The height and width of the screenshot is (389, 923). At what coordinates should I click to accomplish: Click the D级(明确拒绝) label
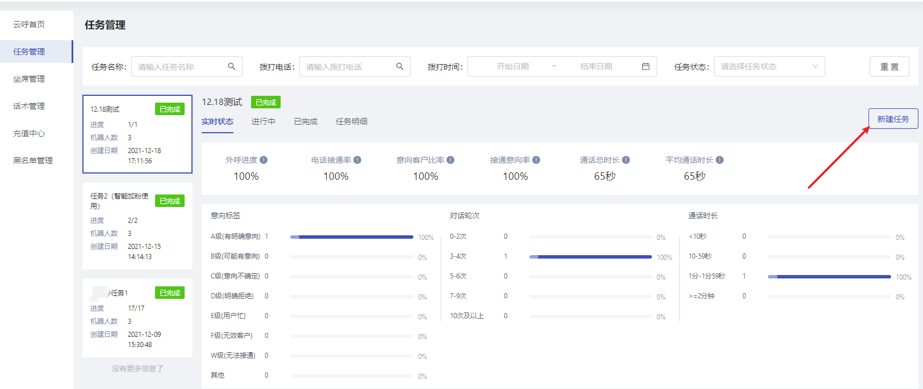coord(232,296)
